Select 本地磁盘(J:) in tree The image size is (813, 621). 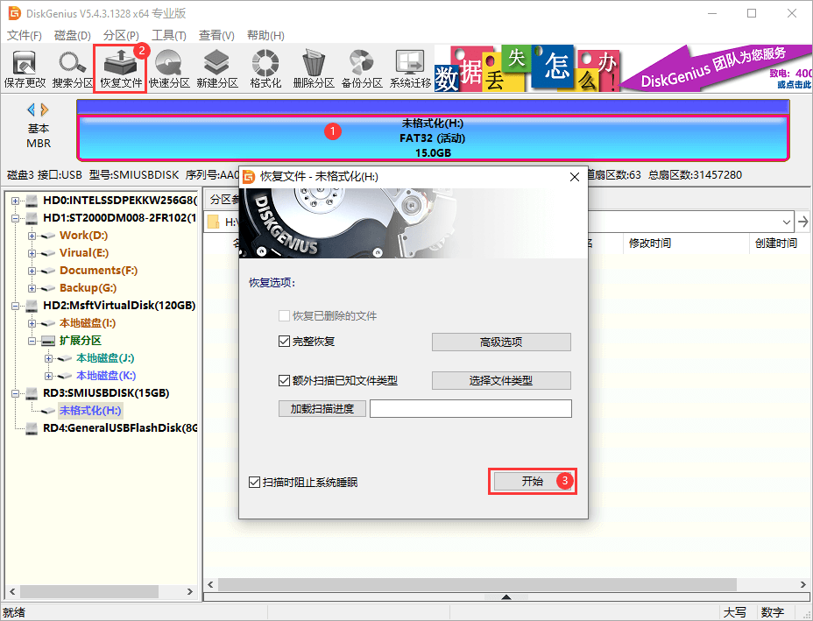click(x=105, y=358)
